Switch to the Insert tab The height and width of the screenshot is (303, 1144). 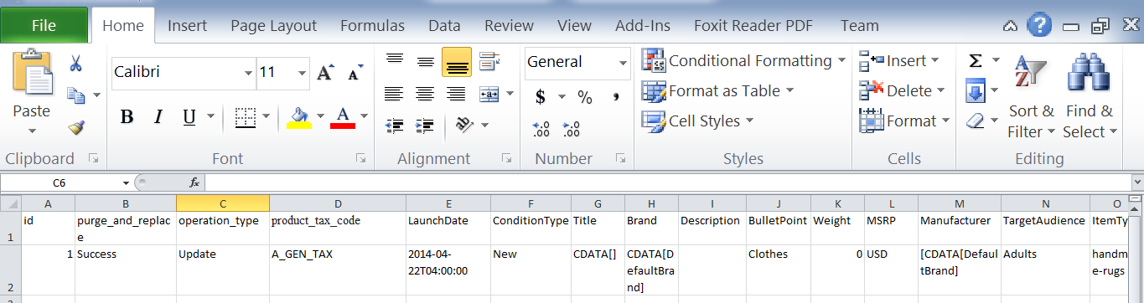click(x=187, y=26)
